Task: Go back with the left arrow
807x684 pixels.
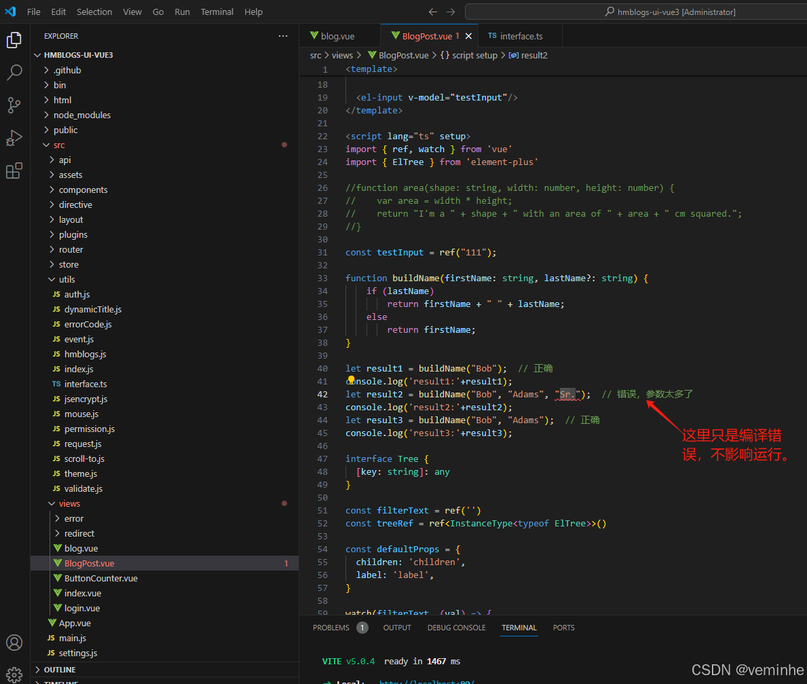Action: [x=433, y=12]
